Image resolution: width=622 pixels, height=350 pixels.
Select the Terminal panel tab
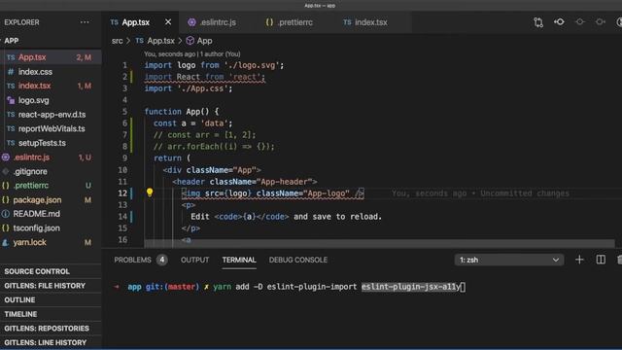[239, 260]
